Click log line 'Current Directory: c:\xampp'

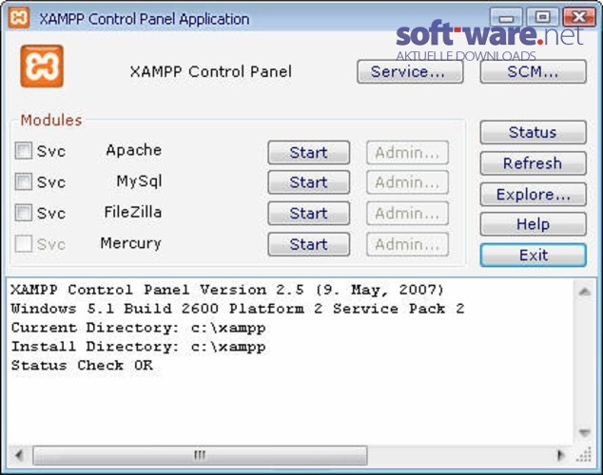point(139,328)
